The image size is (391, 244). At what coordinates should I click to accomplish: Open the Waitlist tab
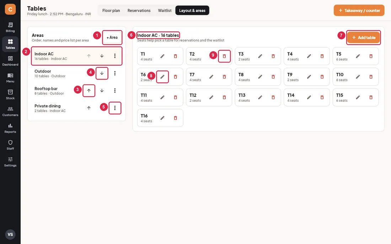(x=165, y=10)
